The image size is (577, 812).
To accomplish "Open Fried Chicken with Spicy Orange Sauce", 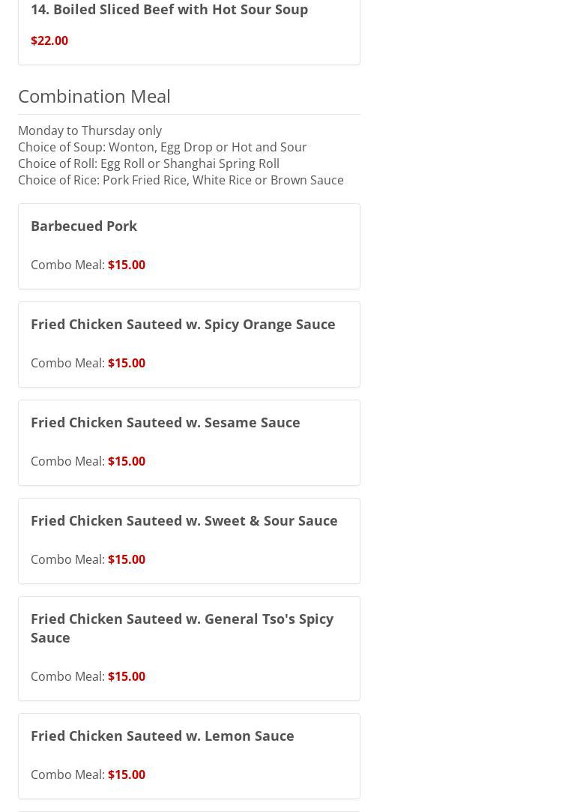I will 183,324.
